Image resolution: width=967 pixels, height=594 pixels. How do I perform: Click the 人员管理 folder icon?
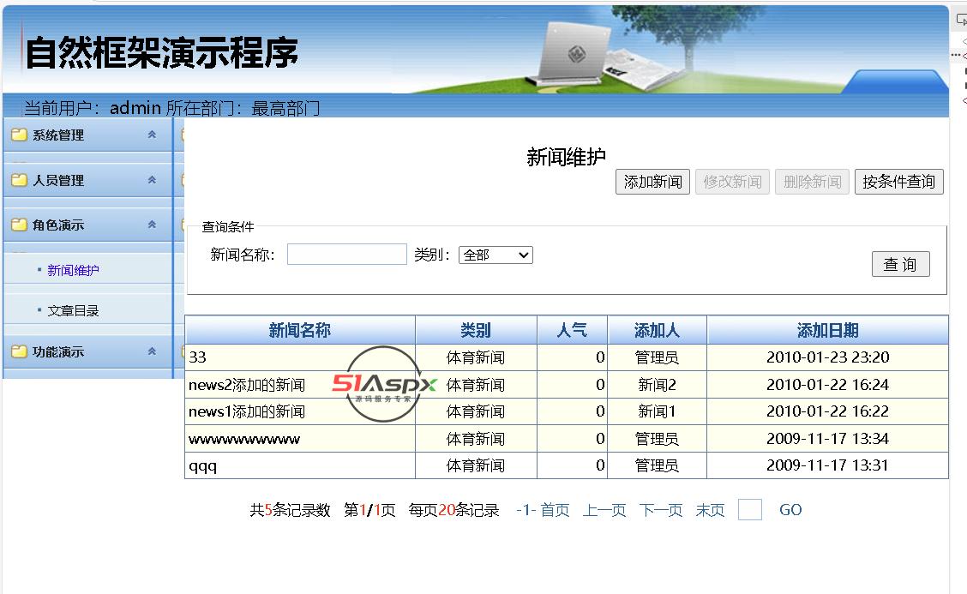[x=19, y=180]
